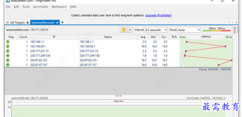
Task: Open the Help menu
Action: coord(73,7)
